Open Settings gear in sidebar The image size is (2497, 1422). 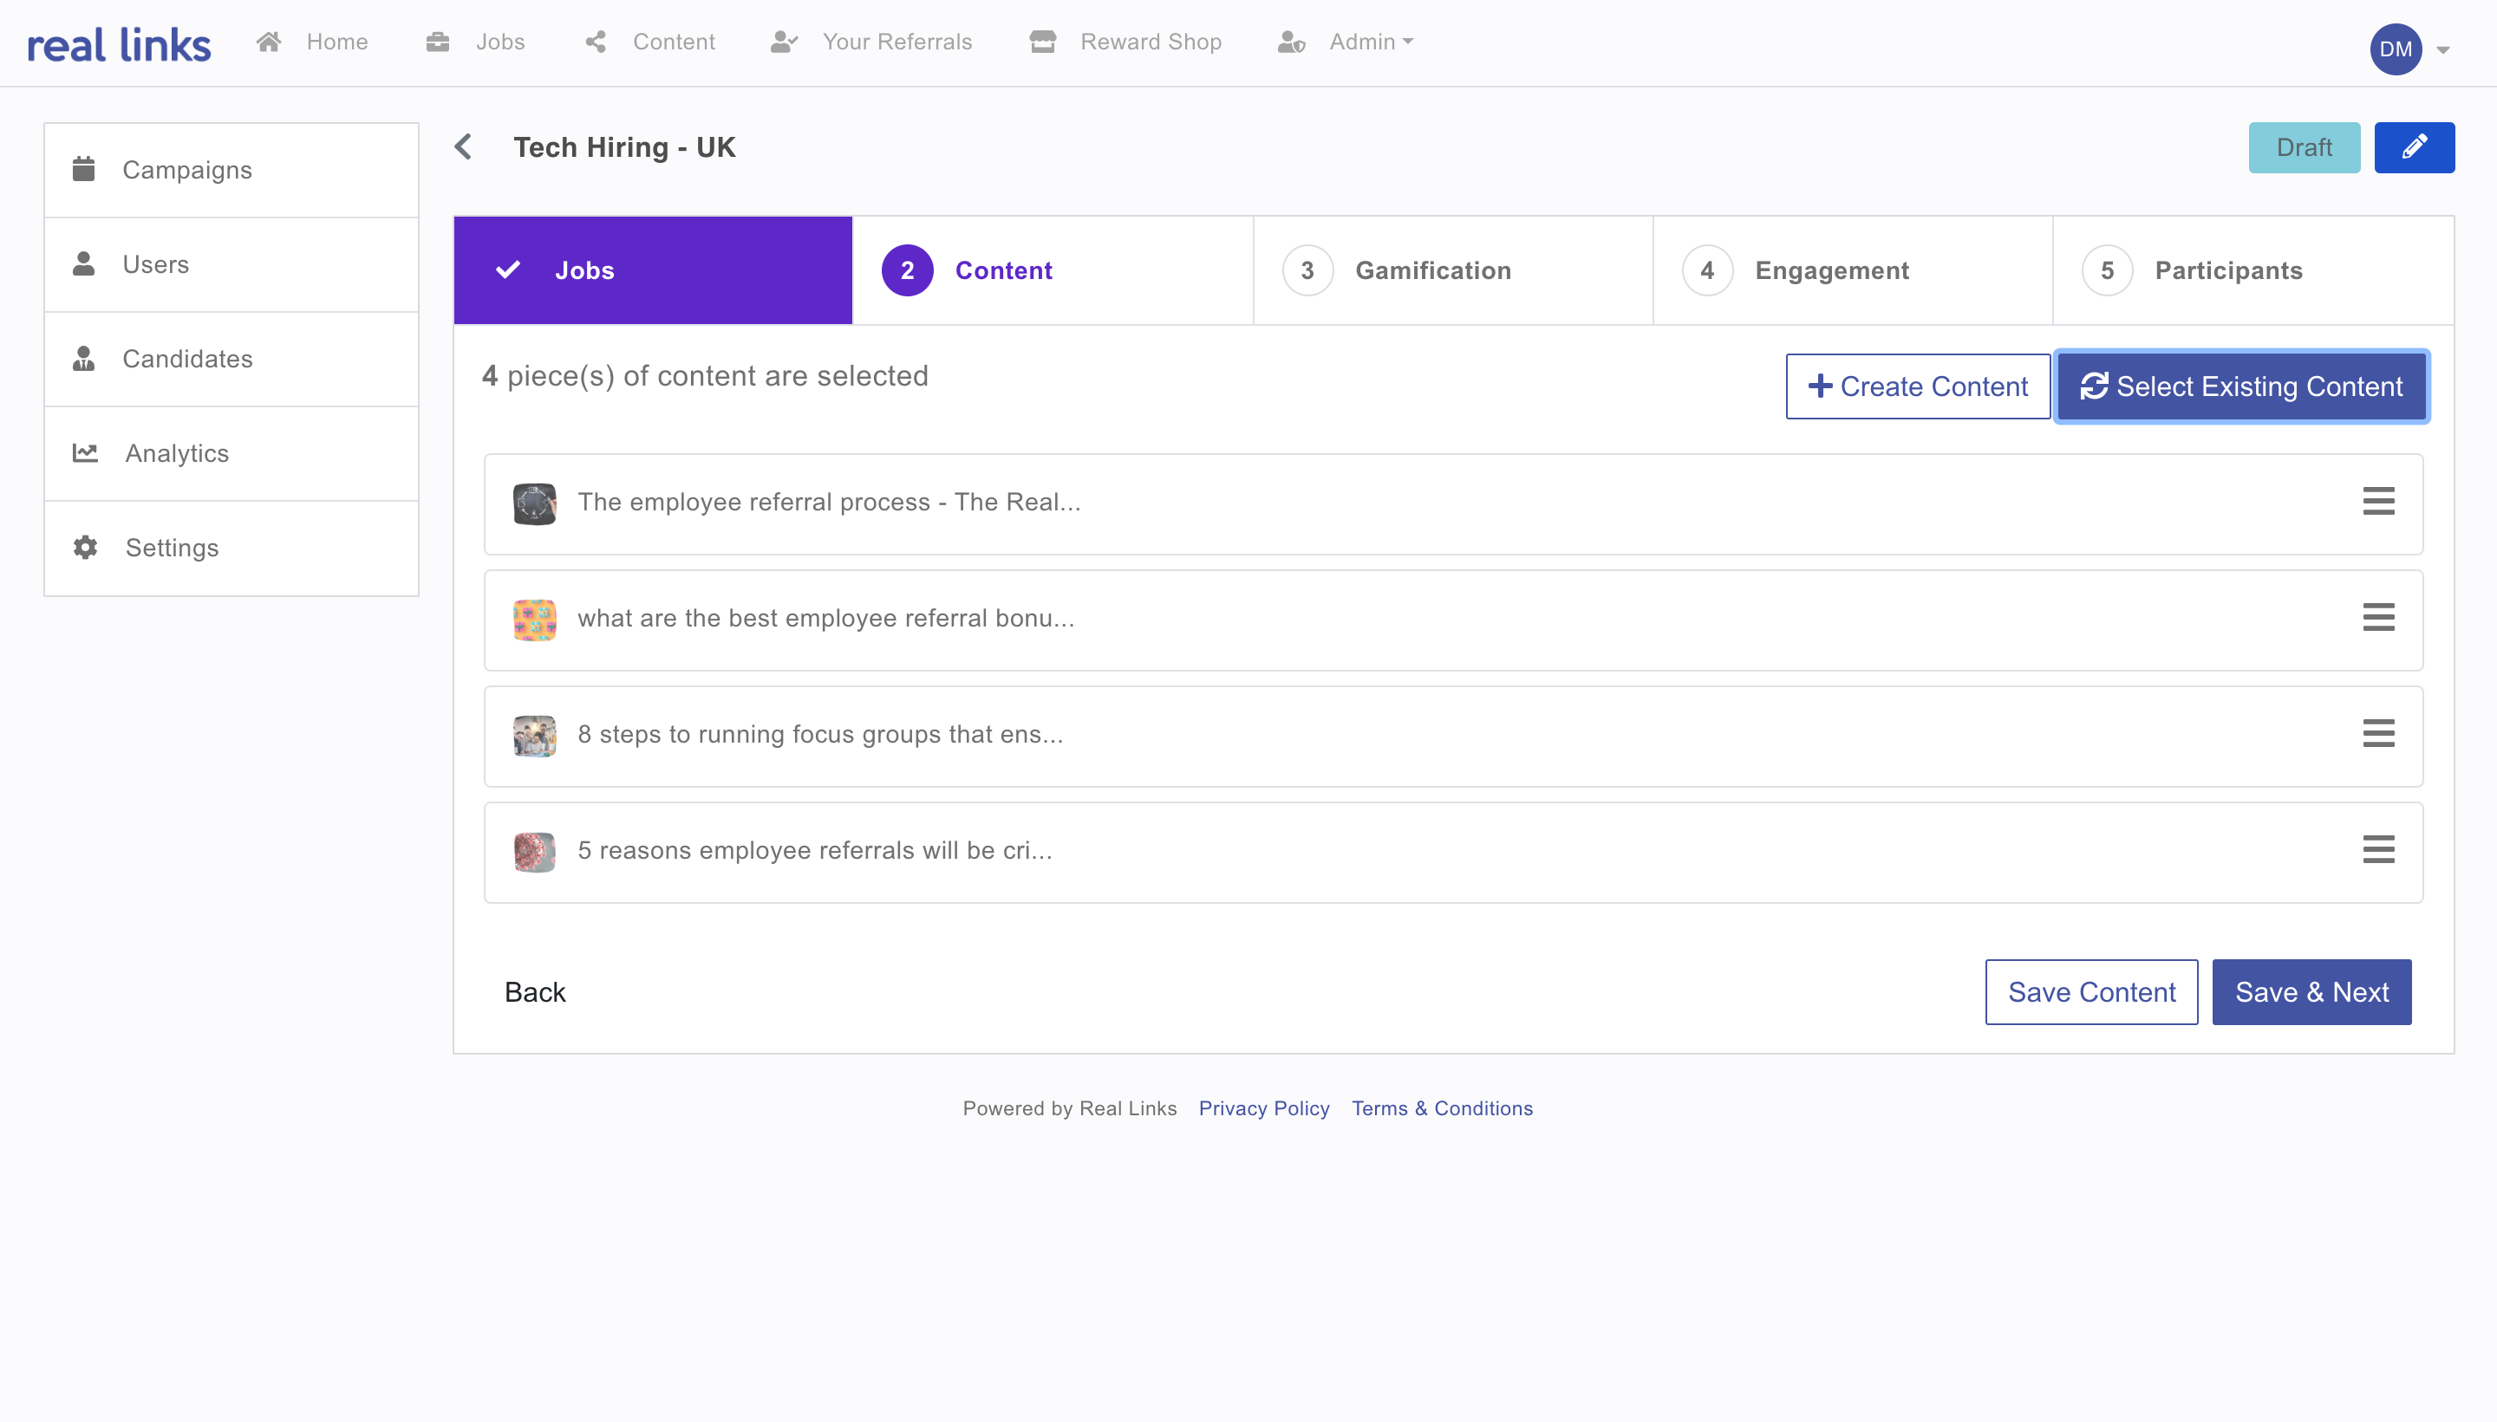tap(85, 548)
